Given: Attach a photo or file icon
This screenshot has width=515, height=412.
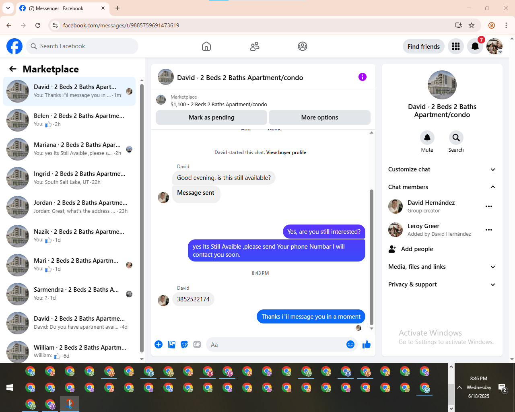Looking at the screenshot, I should point(171,344).
